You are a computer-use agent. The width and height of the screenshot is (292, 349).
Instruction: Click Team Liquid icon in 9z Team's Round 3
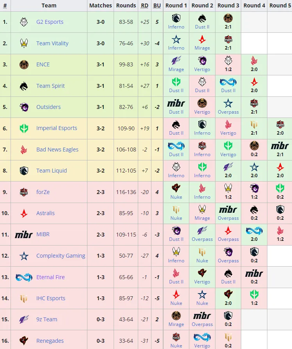point(228,316)
